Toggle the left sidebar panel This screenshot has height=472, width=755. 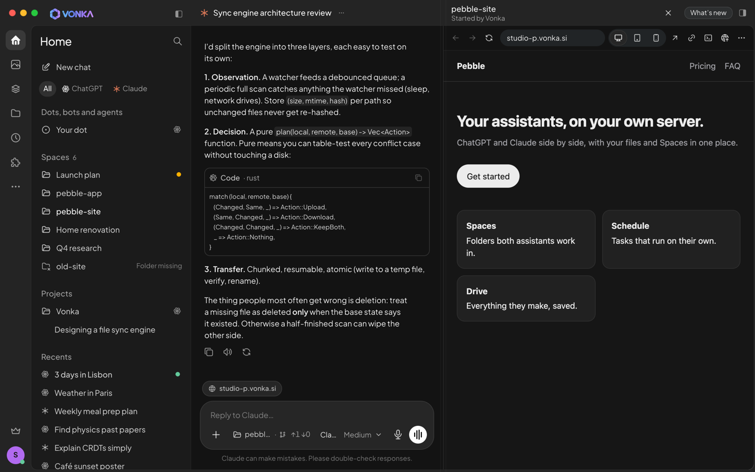tap(179, 13)
